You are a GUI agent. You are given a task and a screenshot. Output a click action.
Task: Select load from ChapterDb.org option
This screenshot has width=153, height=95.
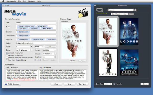7,60
